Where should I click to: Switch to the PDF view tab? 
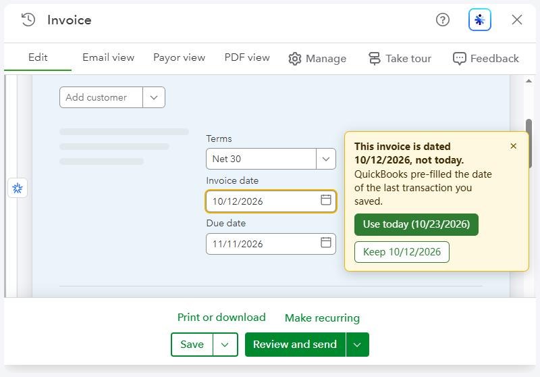coord(247,57)
